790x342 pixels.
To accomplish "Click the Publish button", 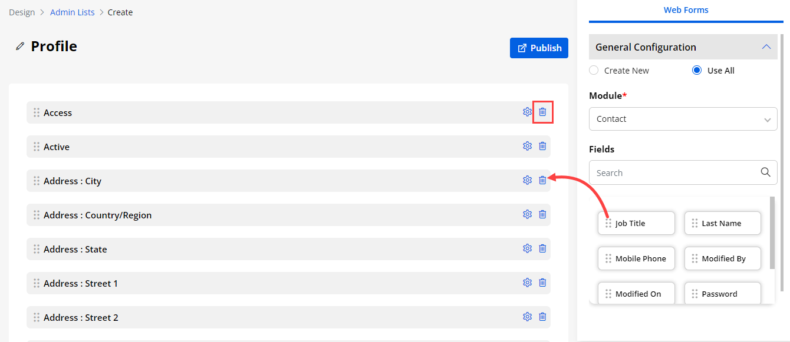I will coord(539,48).
